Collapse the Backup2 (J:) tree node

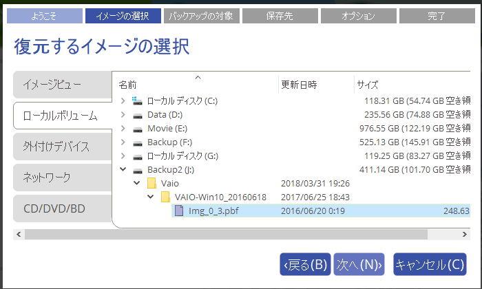coord(123,170)
